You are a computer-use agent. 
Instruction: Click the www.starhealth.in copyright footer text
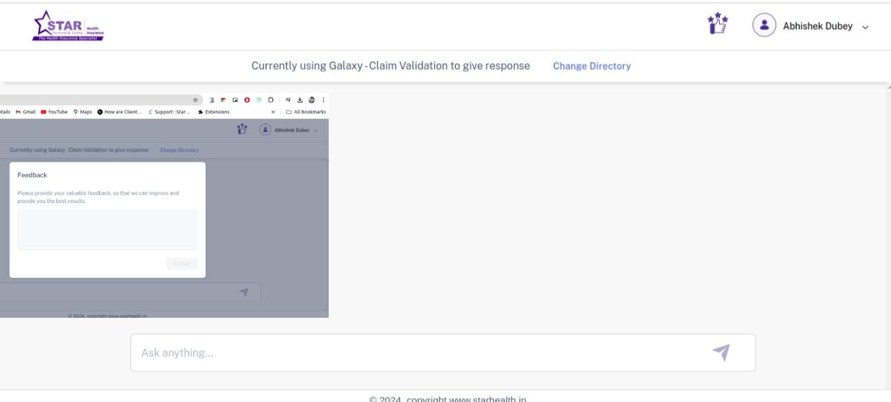point(448,398)
